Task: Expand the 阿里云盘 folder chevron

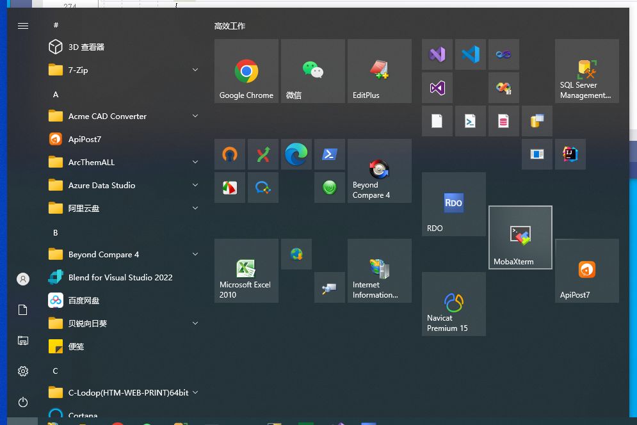Action: click(195, 208)
